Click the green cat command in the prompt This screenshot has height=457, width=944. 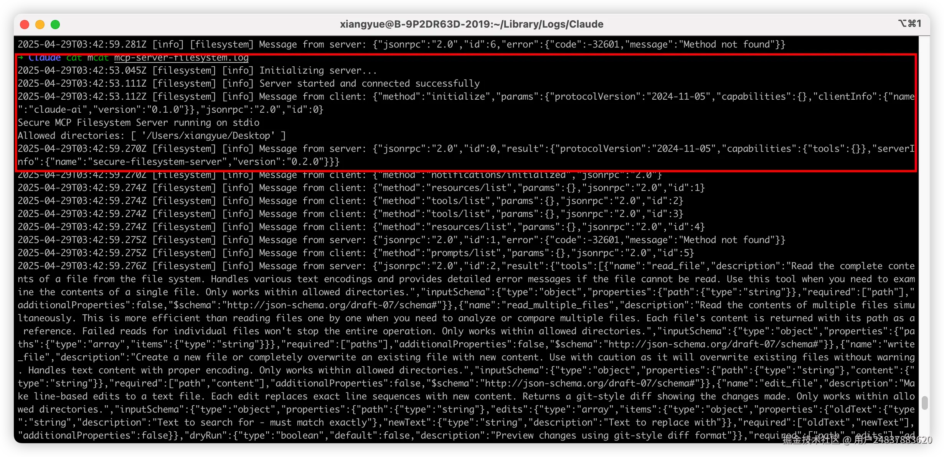[74, 58]
